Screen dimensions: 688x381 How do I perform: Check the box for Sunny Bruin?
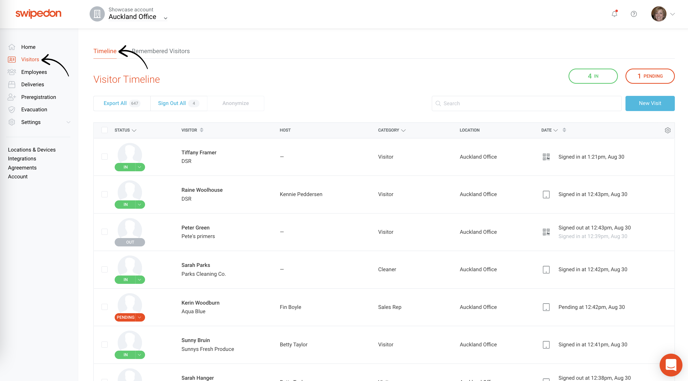[105, 345]
